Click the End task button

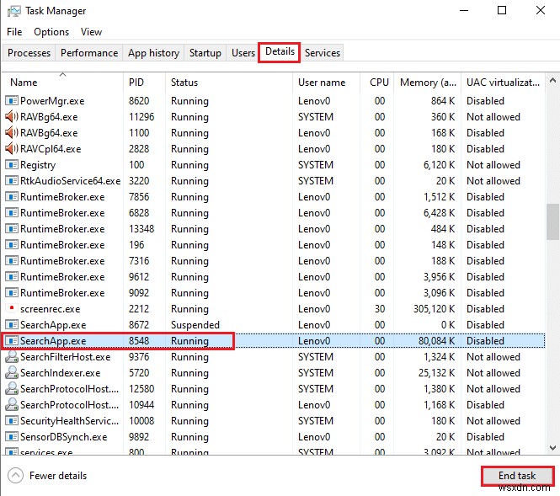pos(517,476)
